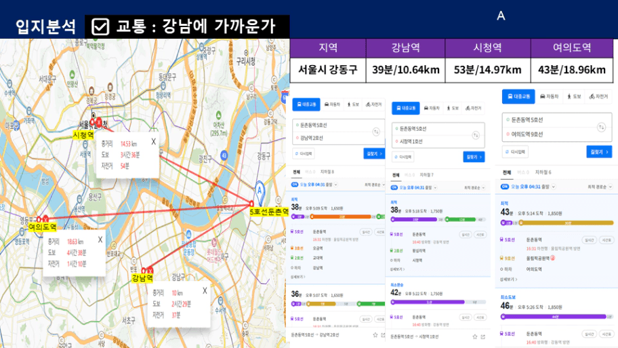Image resolution: width=618 pixels, height=348 pixels.
Task: Expand 상세보기 details in 여의도역 route
Action: [509, 279]
